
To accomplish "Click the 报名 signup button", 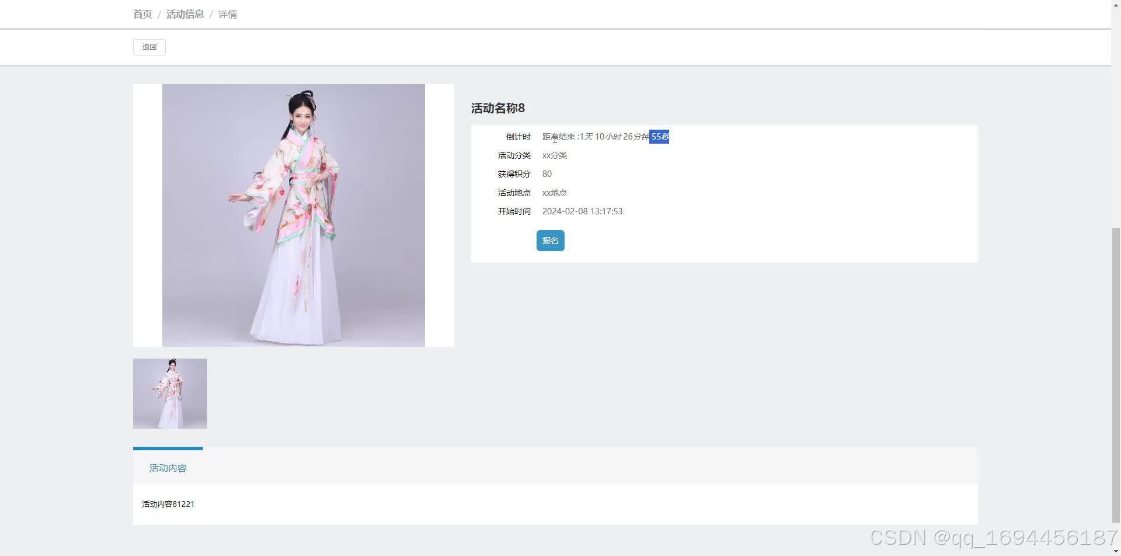I will point(551,241).
